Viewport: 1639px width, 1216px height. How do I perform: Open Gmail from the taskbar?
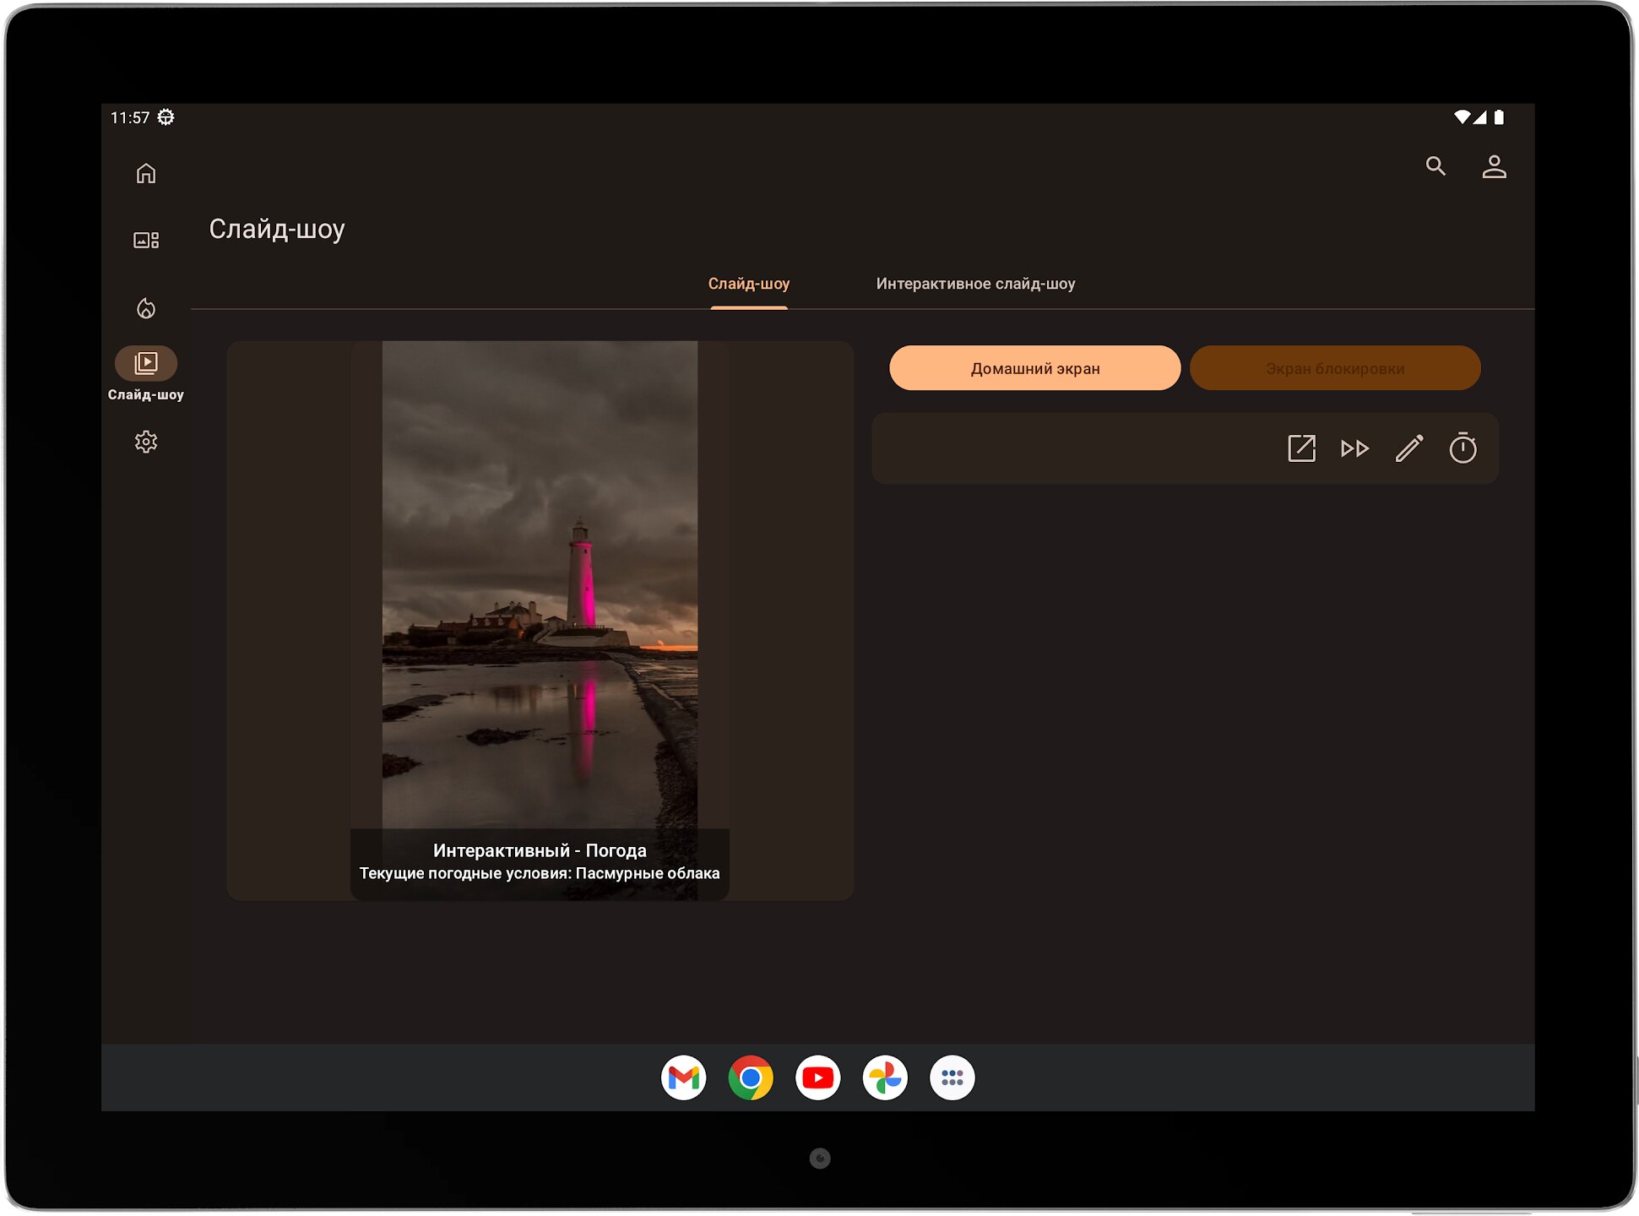click(683, 1078)
